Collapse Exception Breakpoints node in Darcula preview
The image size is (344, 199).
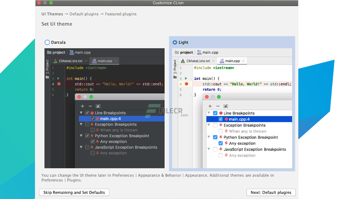[81, 124]
